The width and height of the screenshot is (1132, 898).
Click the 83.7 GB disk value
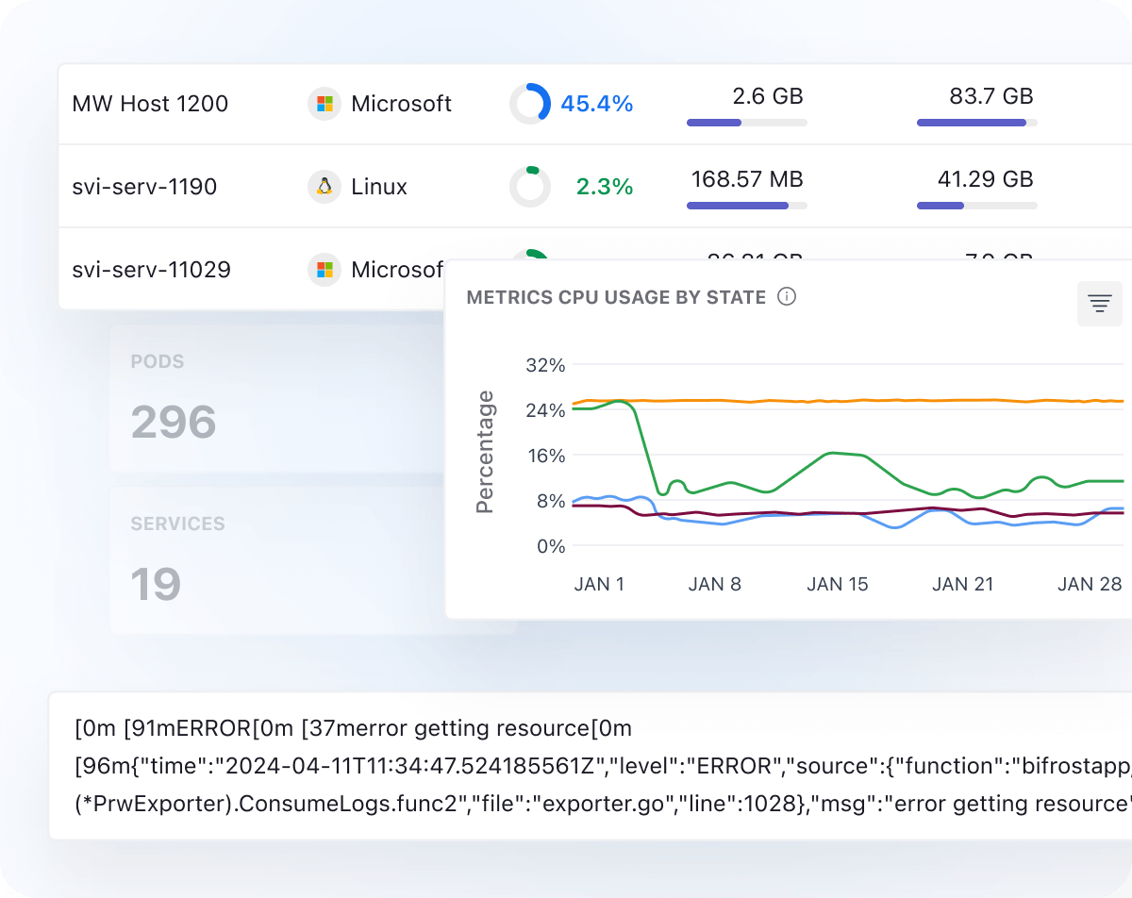(x=991, y=96)
